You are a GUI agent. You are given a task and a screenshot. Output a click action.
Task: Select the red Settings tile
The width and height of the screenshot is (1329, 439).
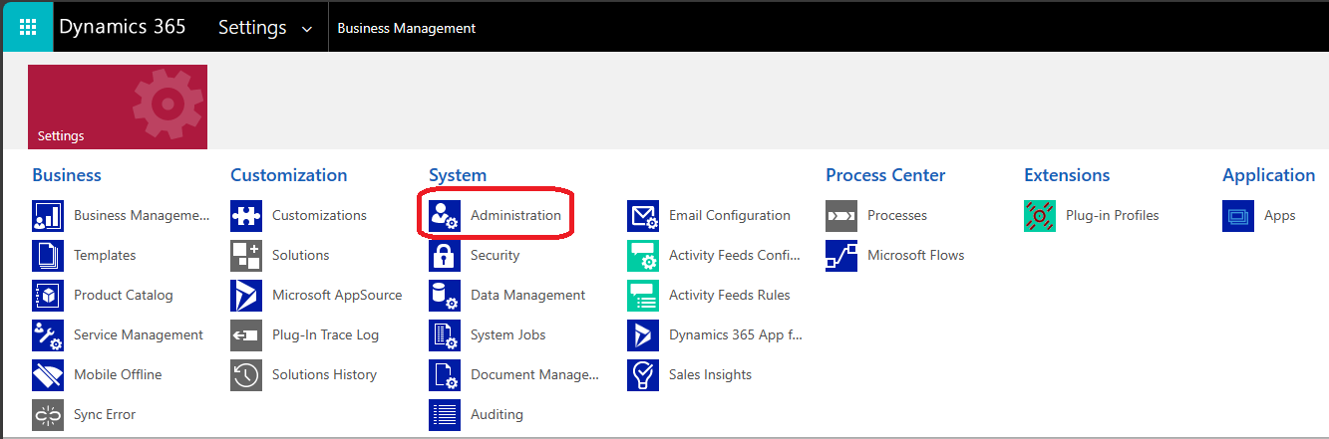tap(118, 107)
